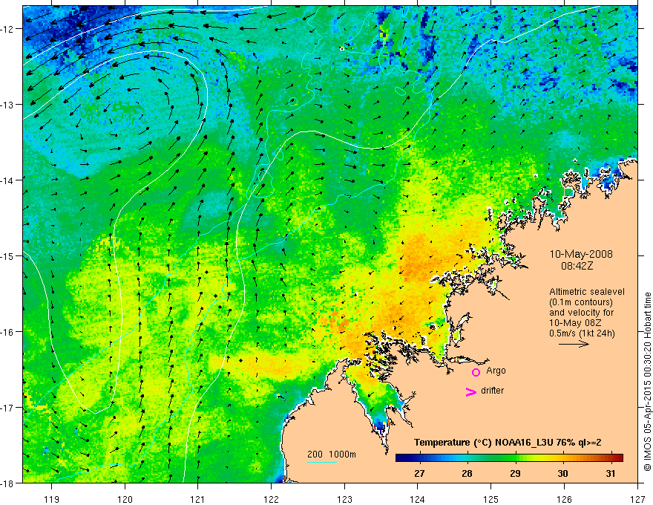
Task: Click the color bar tick label 30
Action: click(x=562, y=473)
